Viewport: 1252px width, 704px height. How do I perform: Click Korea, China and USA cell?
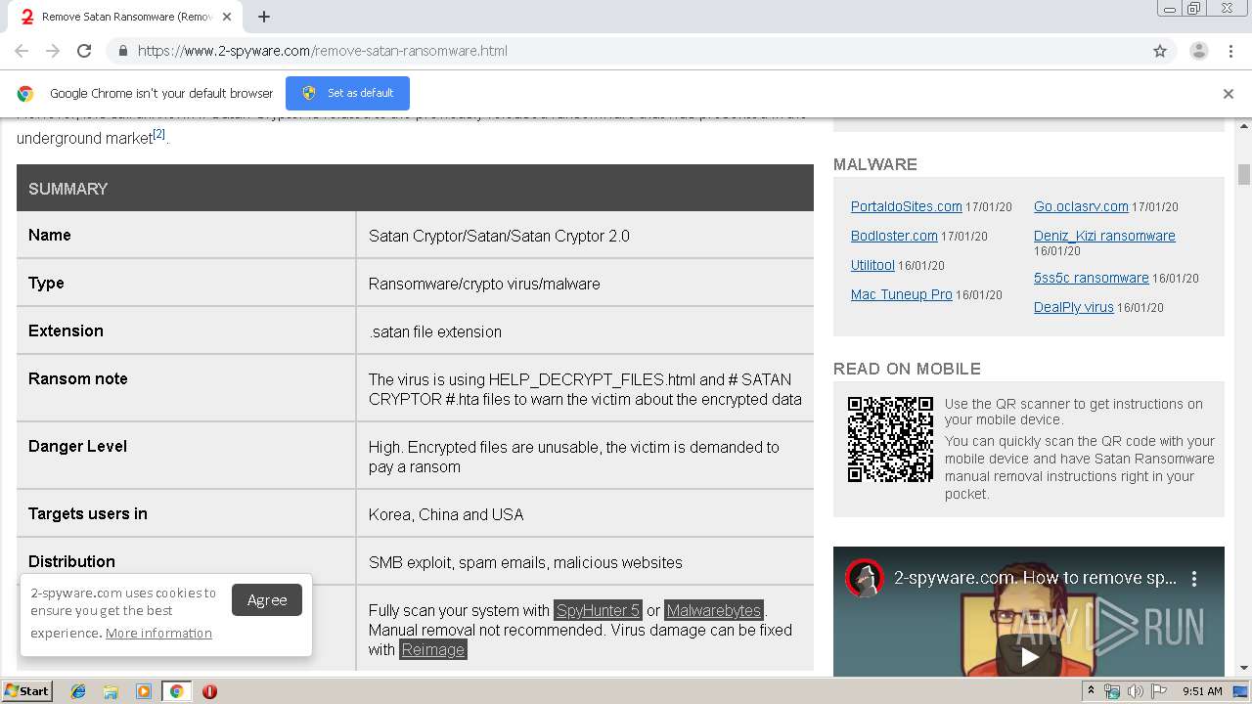[x=585, y=514]
